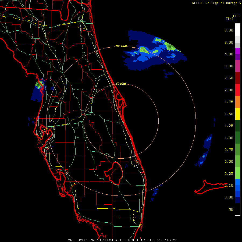
Task: Click the 2.00 legend value
Action: 229,90
